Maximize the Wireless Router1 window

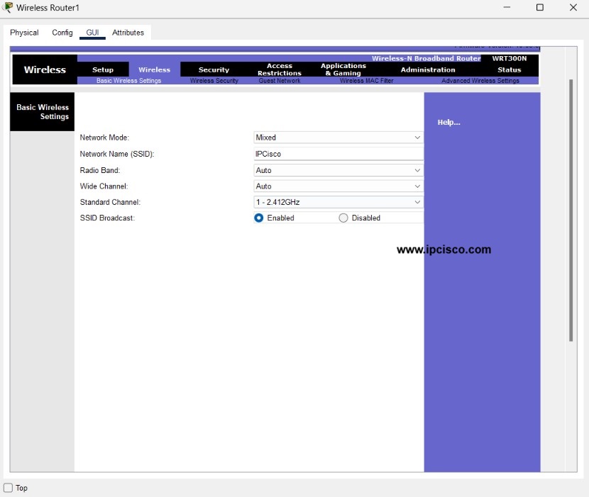(540, 7)
